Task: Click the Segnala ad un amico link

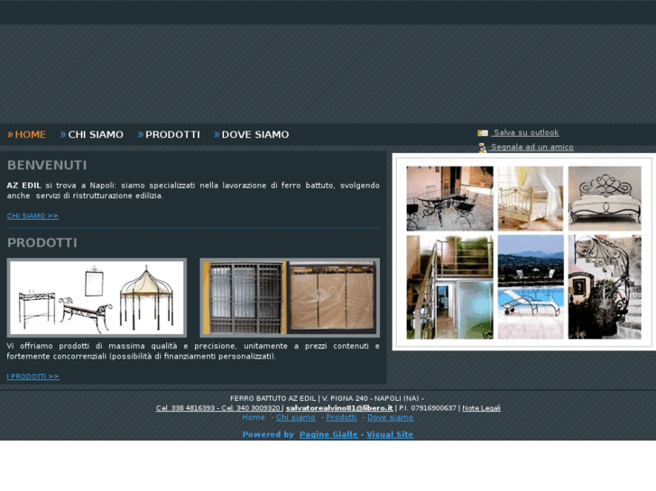Action: coord(531,147)
